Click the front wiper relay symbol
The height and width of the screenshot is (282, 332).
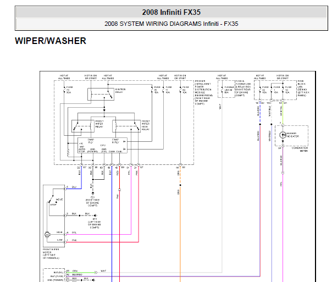[83, 126]
